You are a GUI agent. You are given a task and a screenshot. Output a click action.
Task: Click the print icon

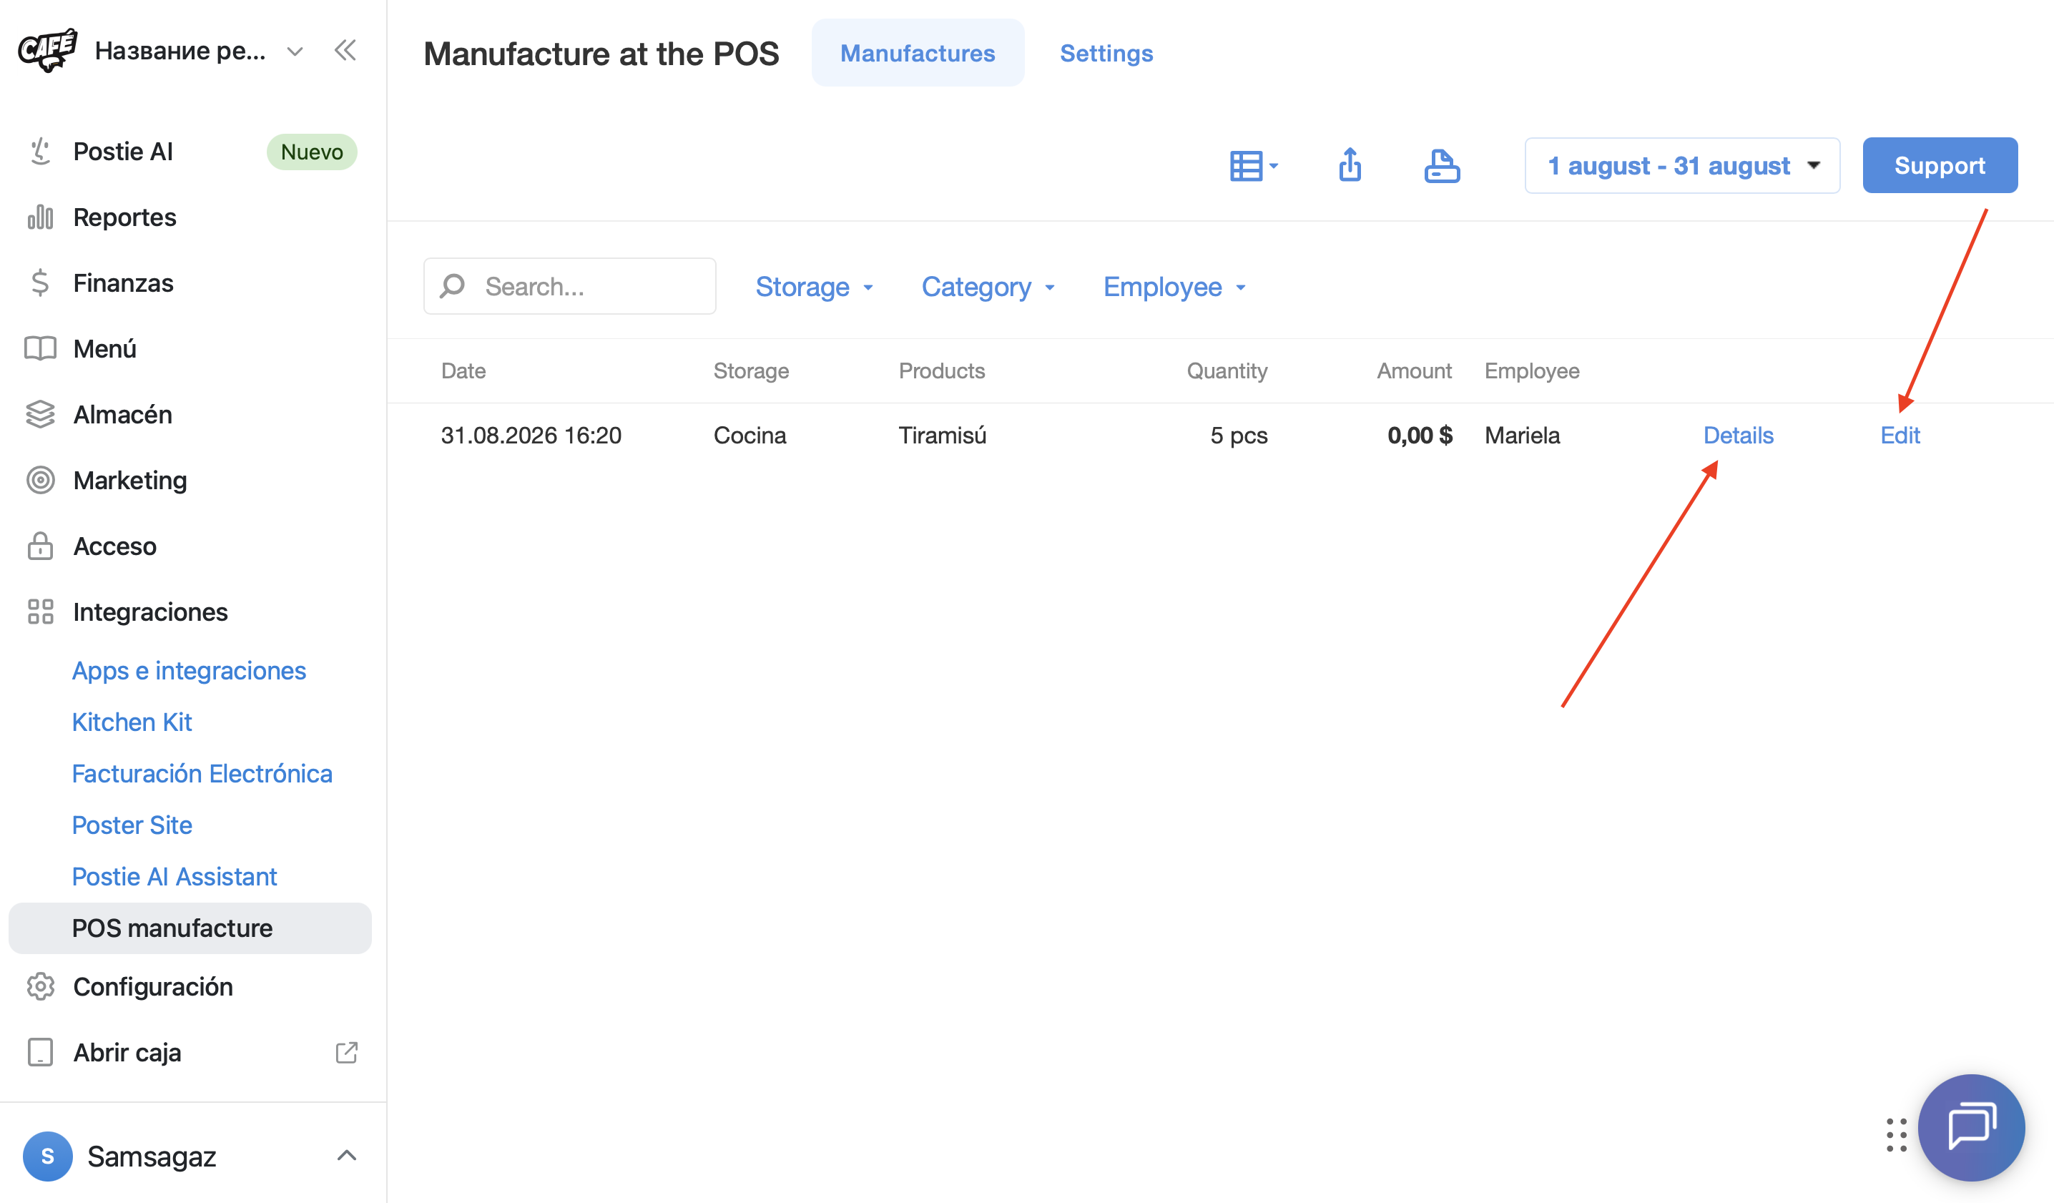click(x=1442, y=165)
